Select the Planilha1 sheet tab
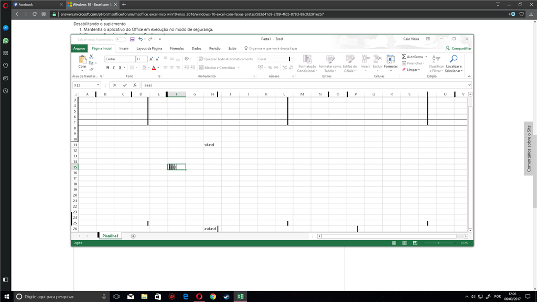This screenshot has width=537, height=302. coord(110,236)
